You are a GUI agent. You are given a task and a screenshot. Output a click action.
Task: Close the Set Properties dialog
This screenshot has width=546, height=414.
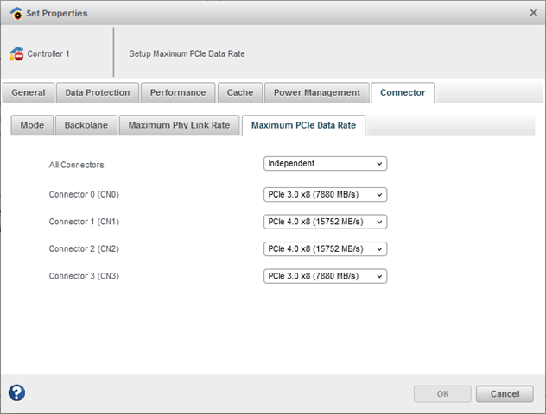533,13
